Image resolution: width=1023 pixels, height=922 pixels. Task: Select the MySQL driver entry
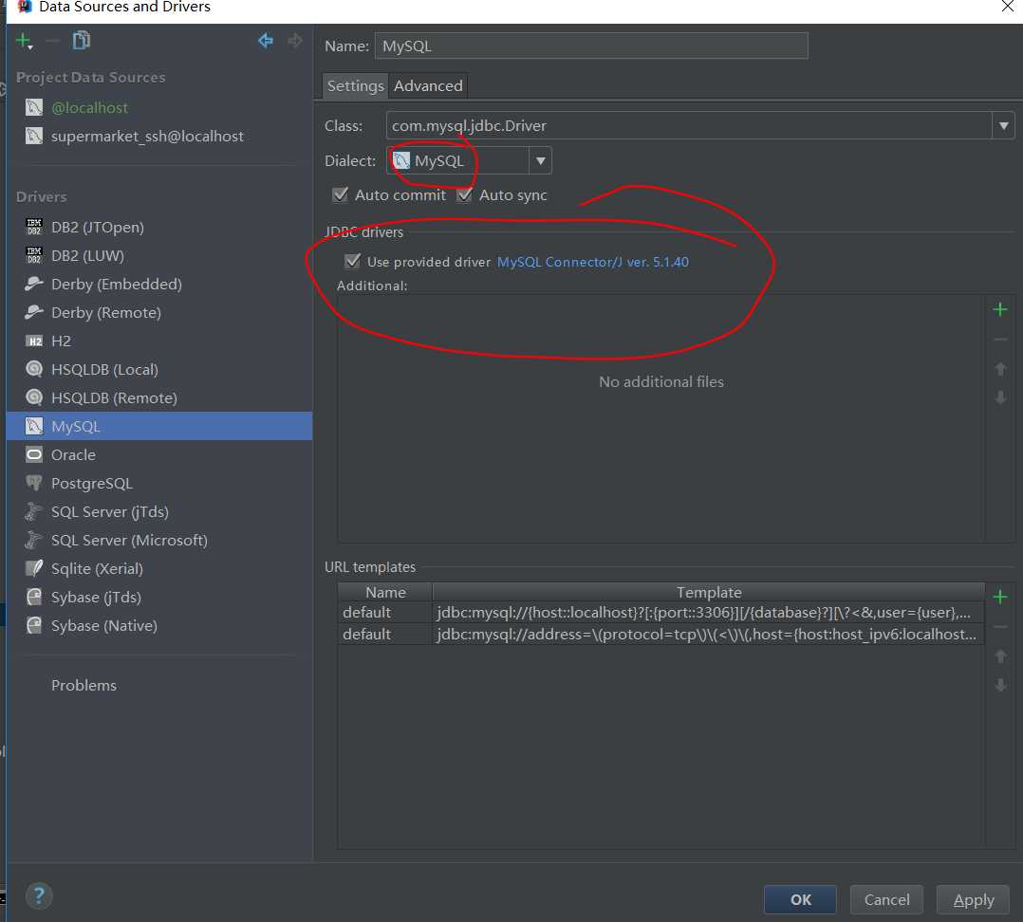tap(159, 426)
